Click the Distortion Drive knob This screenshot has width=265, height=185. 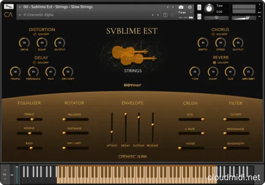24,42
